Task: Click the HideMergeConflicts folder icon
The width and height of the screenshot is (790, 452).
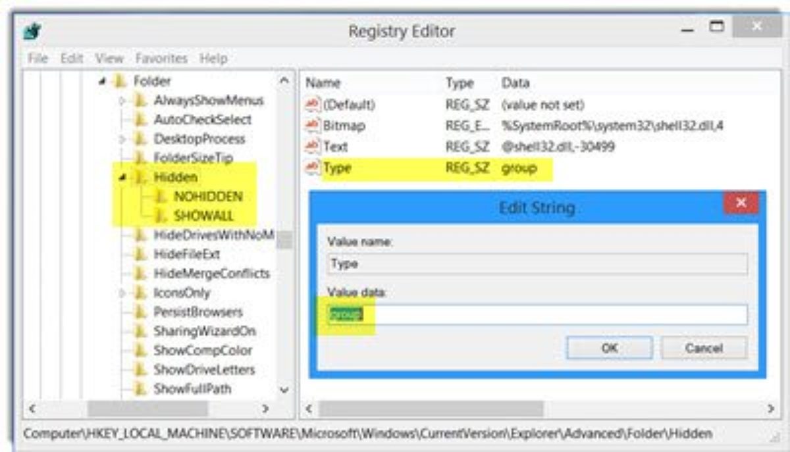Action: (140, 274)
